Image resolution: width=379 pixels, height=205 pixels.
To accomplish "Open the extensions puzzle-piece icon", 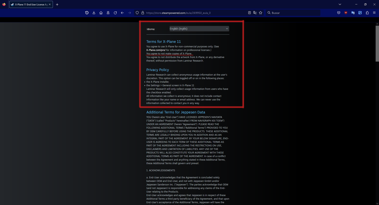I will click(367, 13).
